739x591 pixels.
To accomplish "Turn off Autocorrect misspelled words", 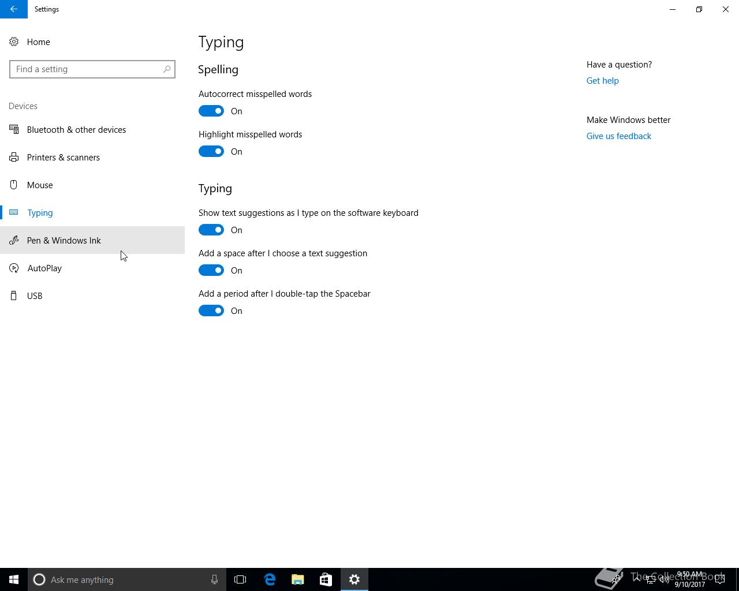I will click(x=211, y=111).
